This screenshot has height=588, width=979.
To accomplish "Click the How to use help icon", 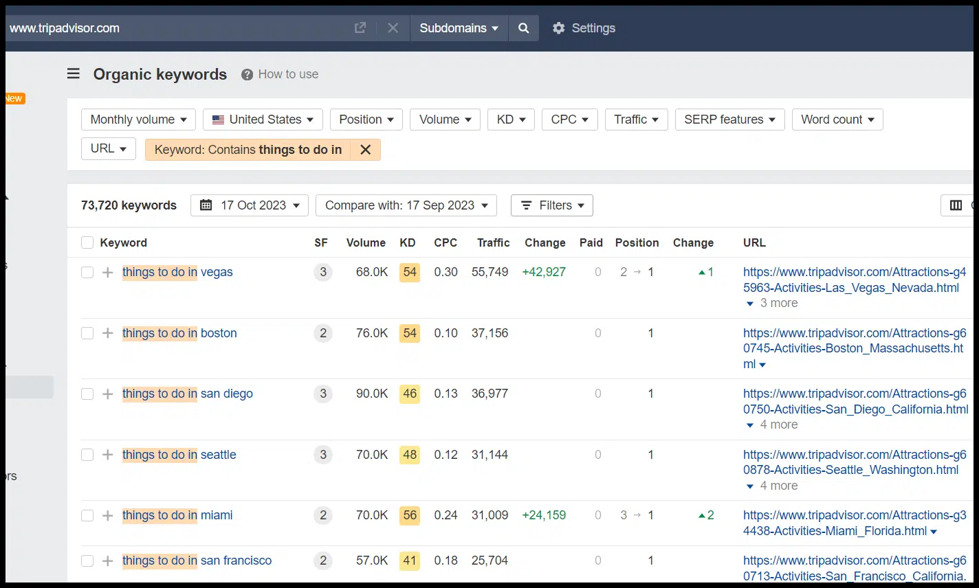I will (247, 75).
